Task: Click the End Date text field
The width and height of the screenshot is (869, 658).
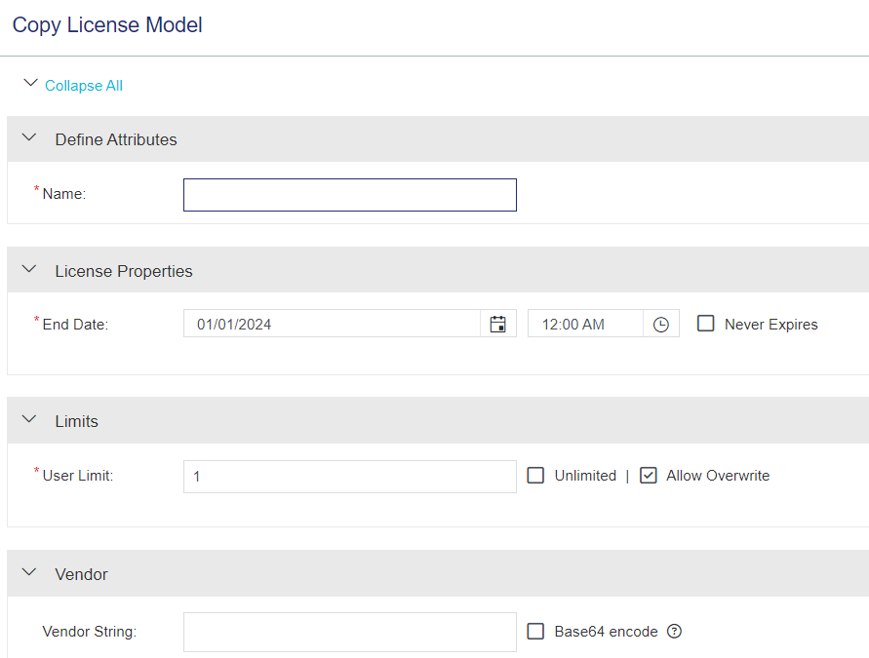Action: (332, 324)
